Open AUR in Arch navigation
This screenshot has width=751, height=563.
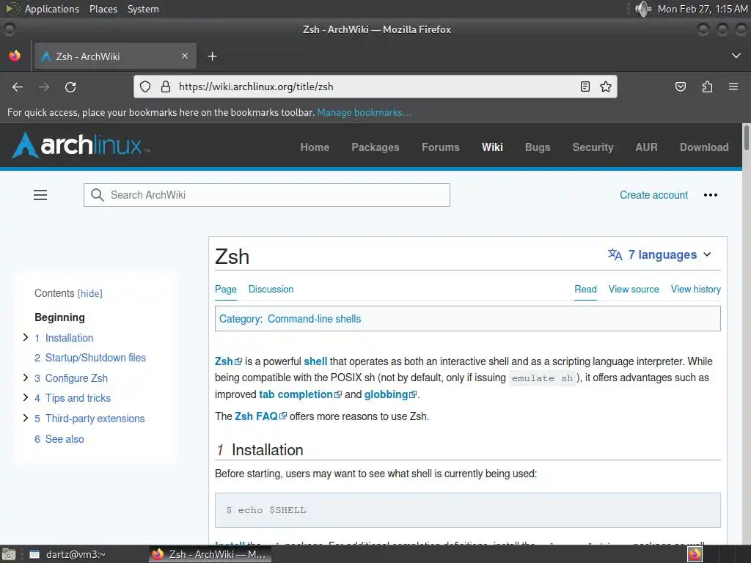[646, 147]
